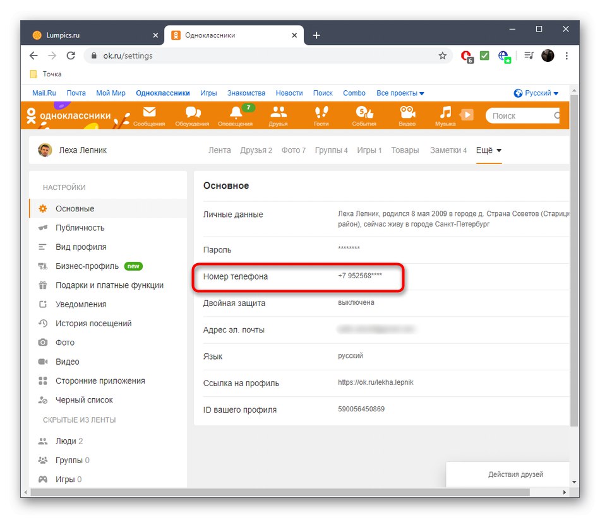
Task: Open a new browser tab
Action: click(x=316, y=35)
